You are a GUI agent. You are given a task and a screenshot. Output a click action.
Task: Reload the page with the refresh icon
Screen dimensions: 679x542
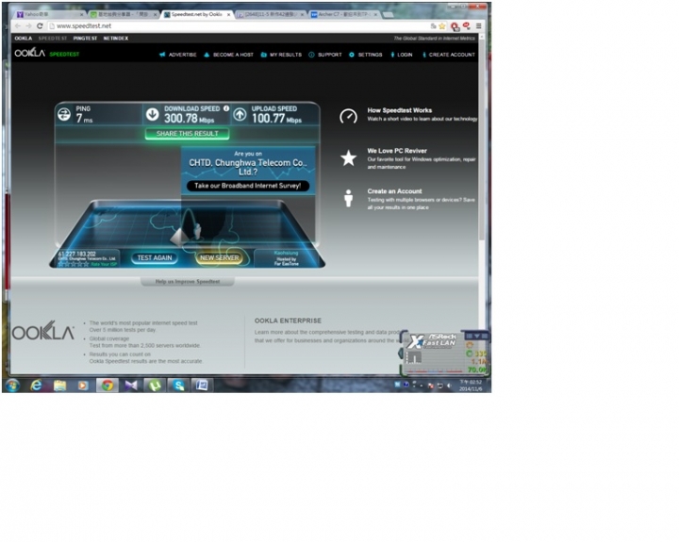[40, 26]
